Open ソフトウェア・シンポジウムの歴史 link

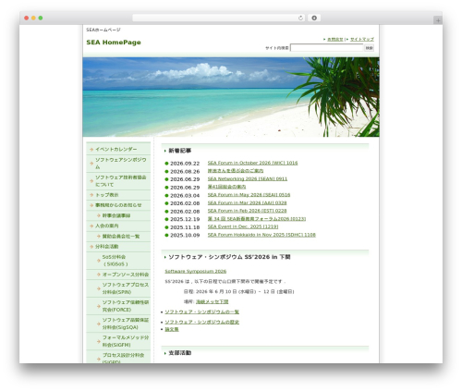point(202,322)
